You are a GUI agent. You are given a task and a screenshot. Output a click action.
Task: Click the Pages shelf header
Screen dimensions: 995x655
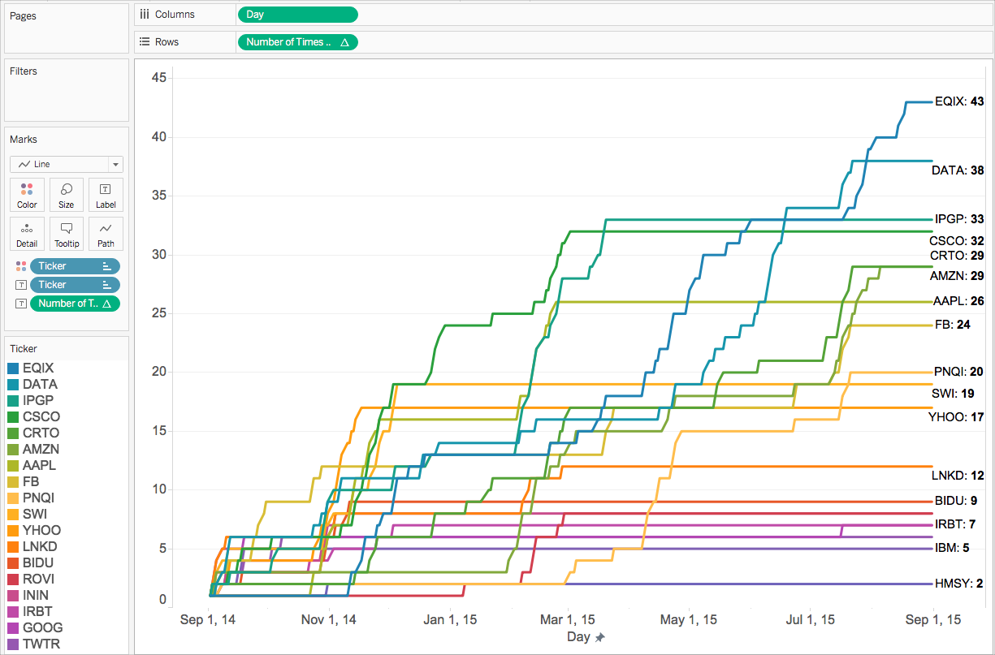23,16
